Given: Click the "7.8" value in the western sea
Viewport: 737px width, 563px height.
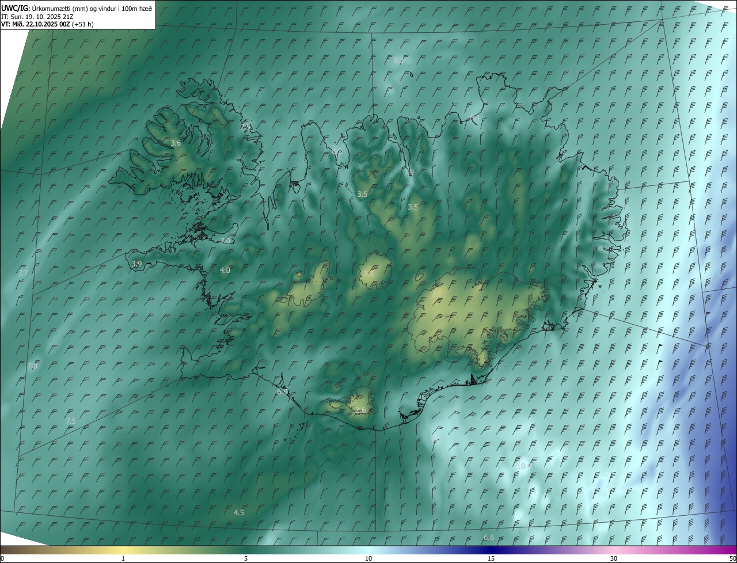Looking at the screenshot, I should coord(32,366).
